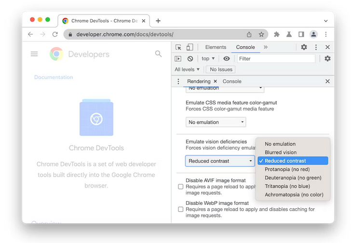This screenshot has height=243, width=351.
Task: Reload the page with refresh icon
Action: coord(55,34)
